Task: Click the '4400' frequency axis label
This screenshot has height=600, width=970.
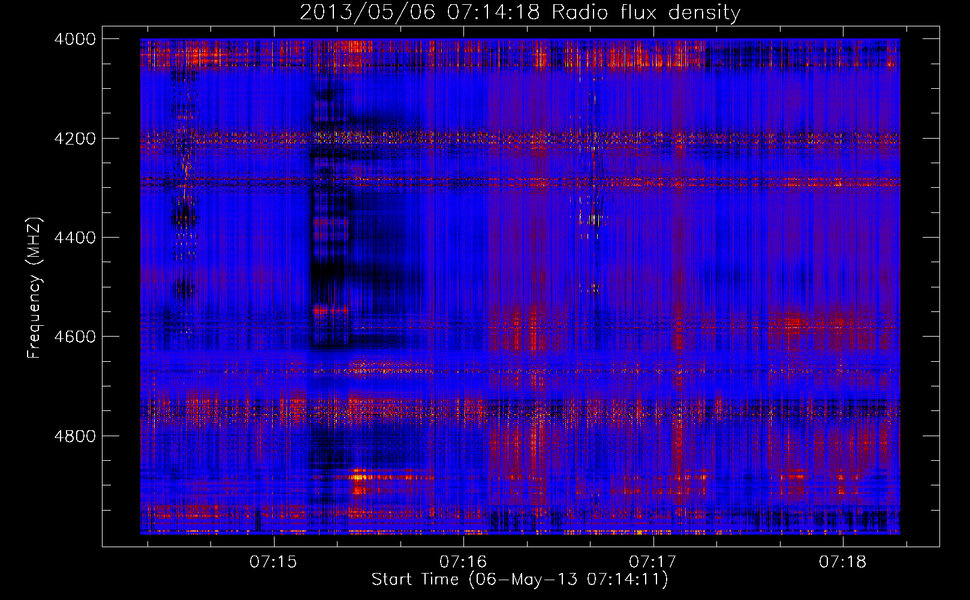Action: (x=75, y=238)
